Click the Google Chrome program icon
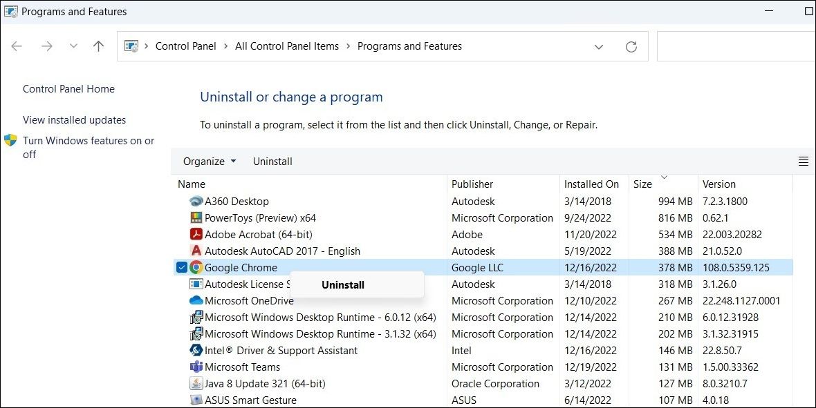The width and height of the screenshot is (816, 408). coord(196,268)
